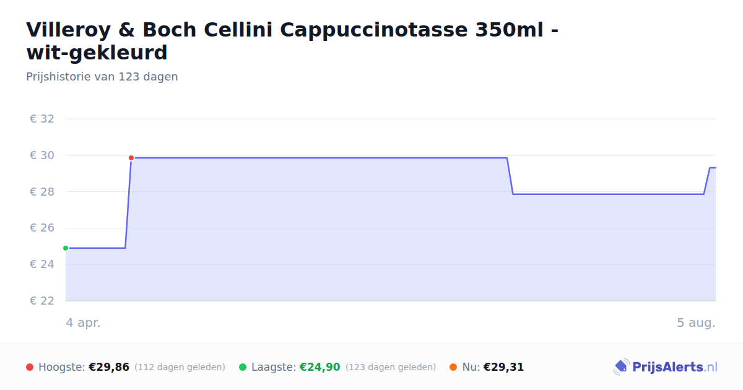This screenshot has height=390, width=743.
Task: Click the 5 aug. end date label
Action: point(696,323)
